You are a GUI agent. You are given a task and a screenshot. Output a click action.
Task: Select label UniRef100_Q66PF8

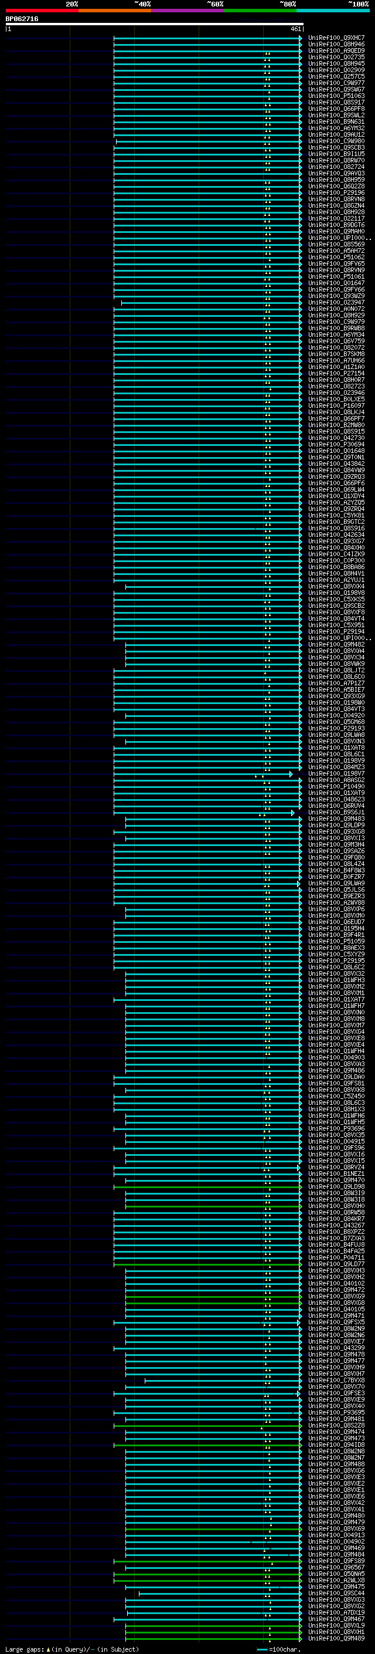[336, 109]
